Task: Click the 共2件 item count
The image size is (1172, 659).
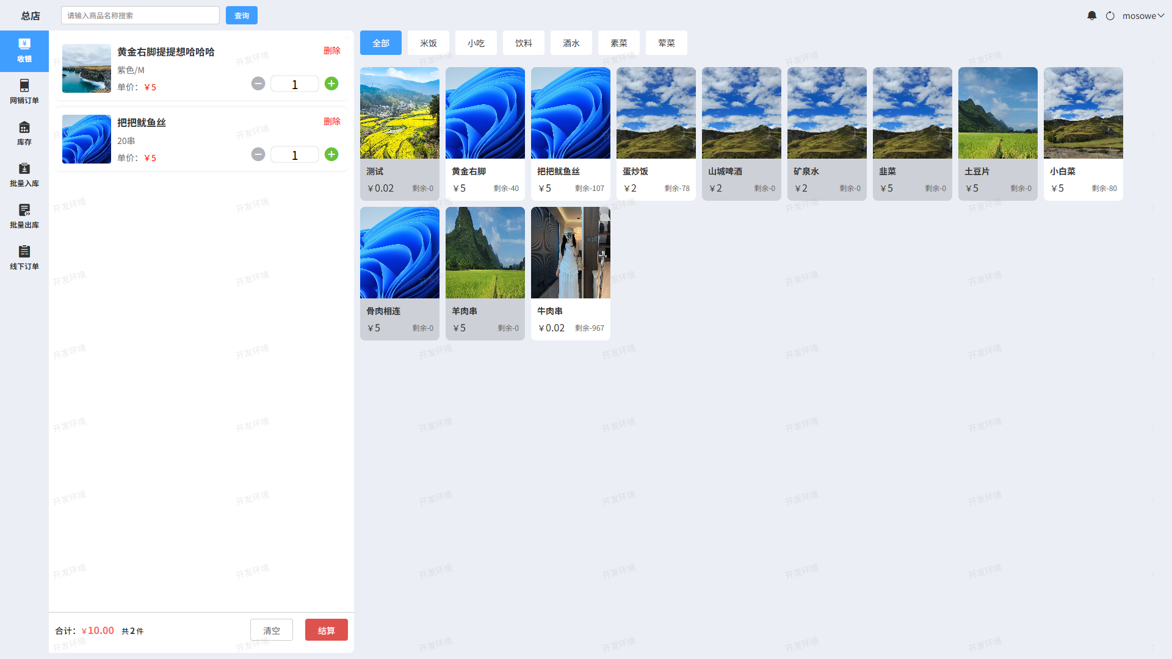Action: pos(132,631)
